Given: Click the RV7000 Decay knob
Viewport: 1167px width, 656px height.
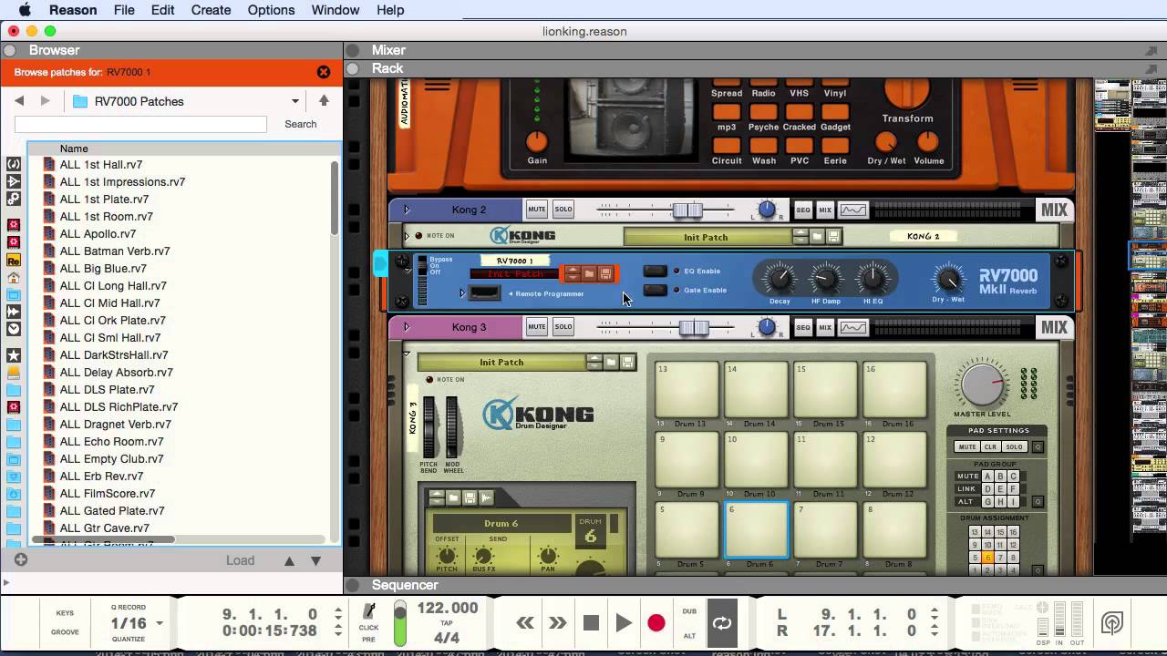Looking at the screenshot, I should 780,279.
